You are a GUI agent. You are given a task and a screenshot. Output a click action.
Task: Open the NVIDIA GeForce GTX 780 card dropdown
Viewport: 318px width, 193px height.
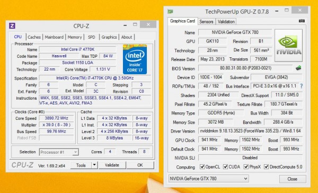208,179
